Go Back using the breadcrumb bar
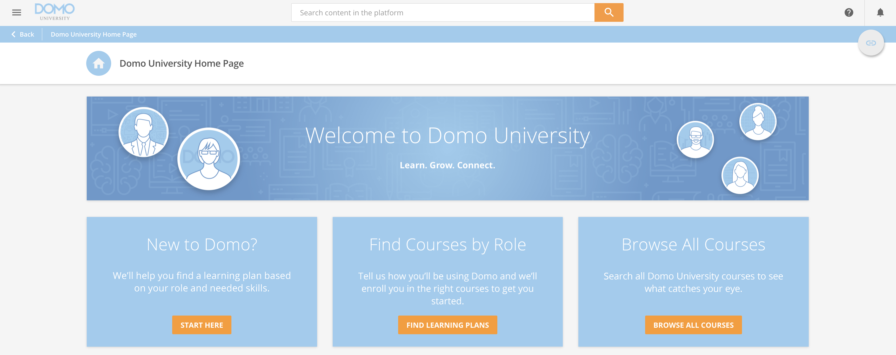The image size is (896, 355). pyautogui.click(x=23, y=34)
